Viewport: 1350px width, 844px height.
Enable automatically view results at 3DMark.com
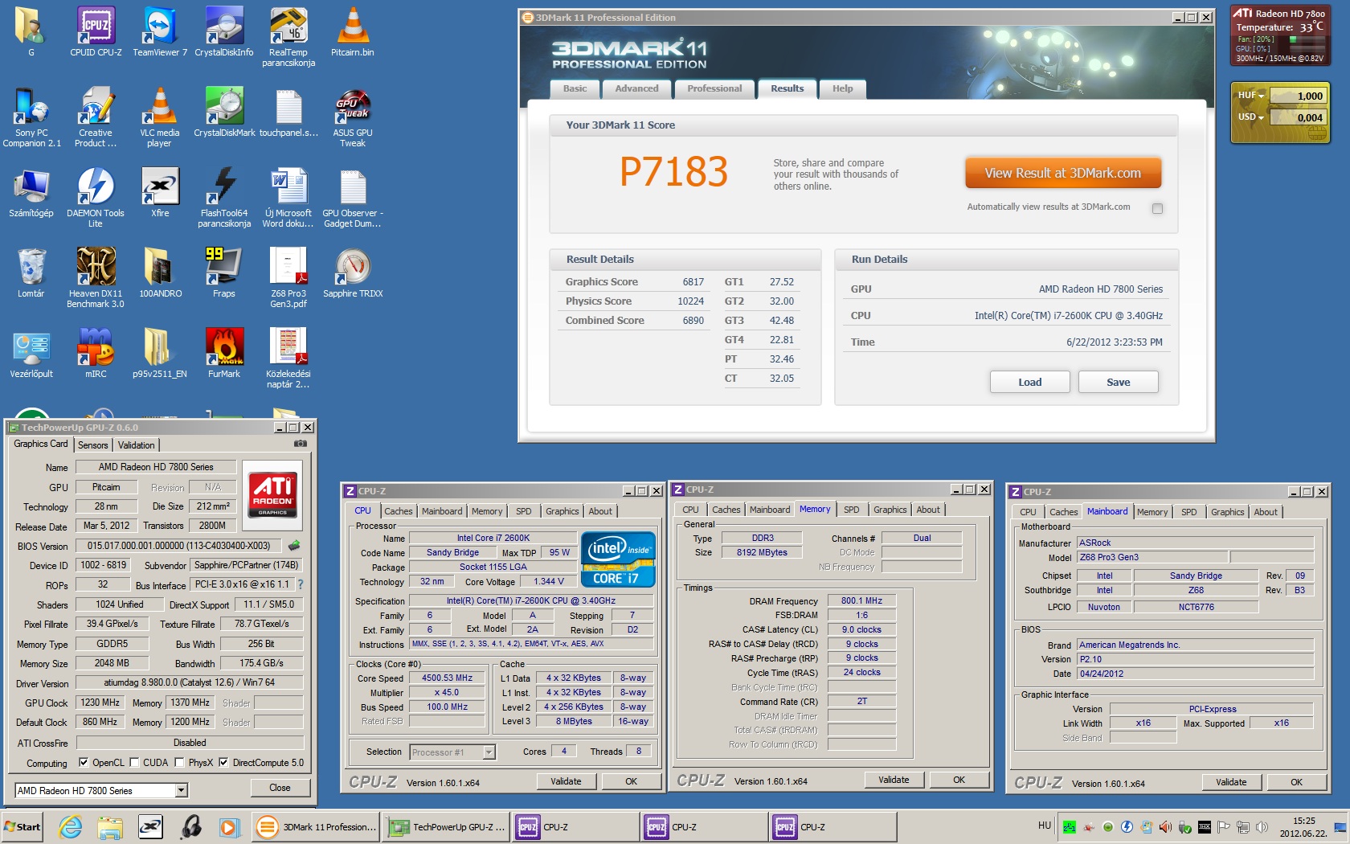1157,208
